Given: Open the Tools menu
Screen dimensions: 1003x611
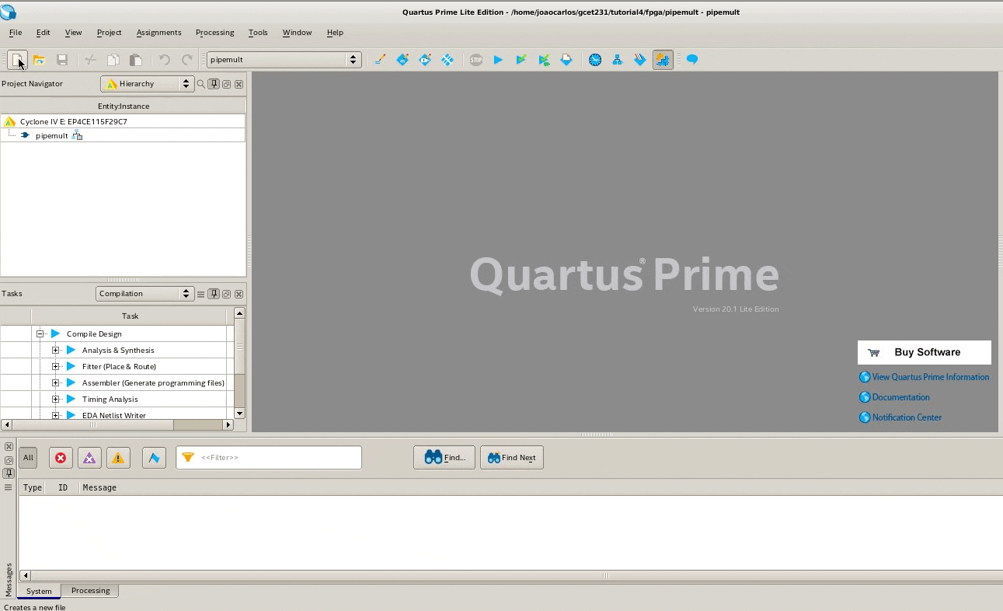Looking at the screenshot, I should pyautogui.click(x=258, y=33).
